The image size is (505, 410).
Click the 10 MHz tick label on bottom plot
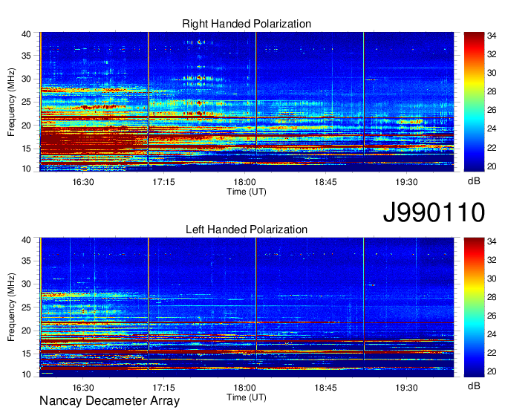[26, 374]
